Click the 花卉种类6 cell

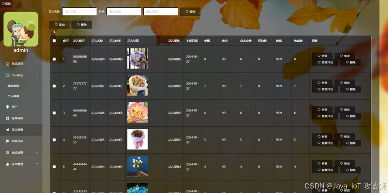click(x=116, y=113)
